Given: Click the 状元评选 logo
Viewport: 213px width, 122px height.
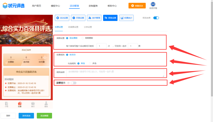Looking at the screenshot, I should click(x=14, y=6).
